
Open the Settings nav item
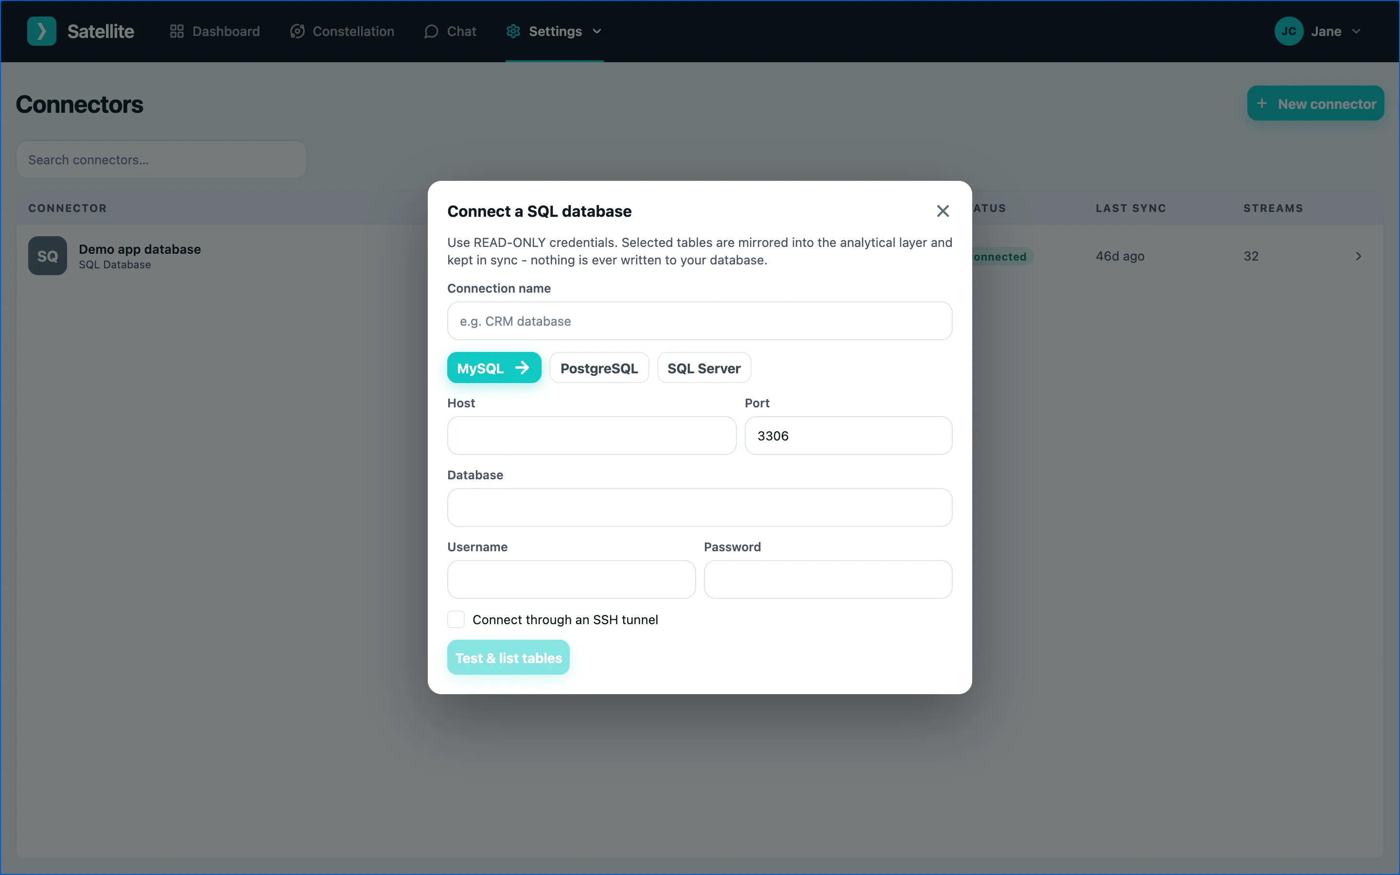coord(554,31)
